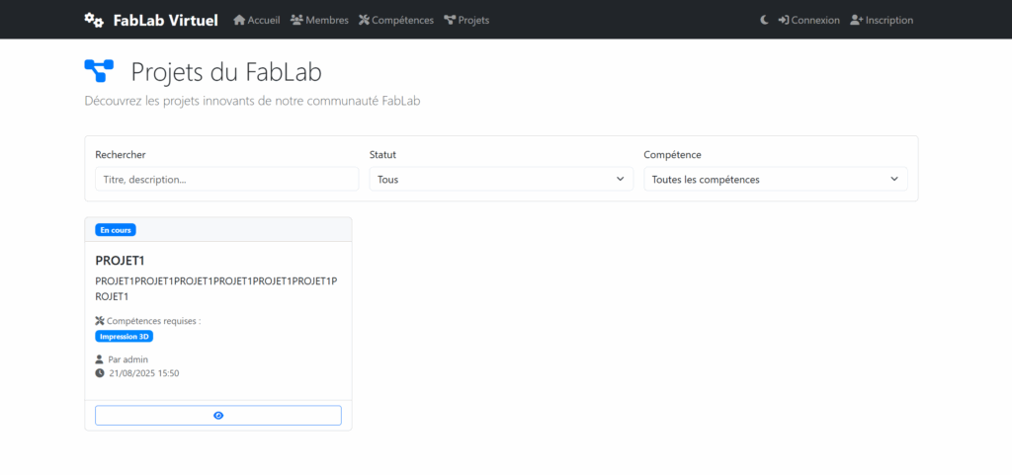The width and height of the screenshot is (1012, 475).
Task: Click the Connexion link
Action: (808, 20)
